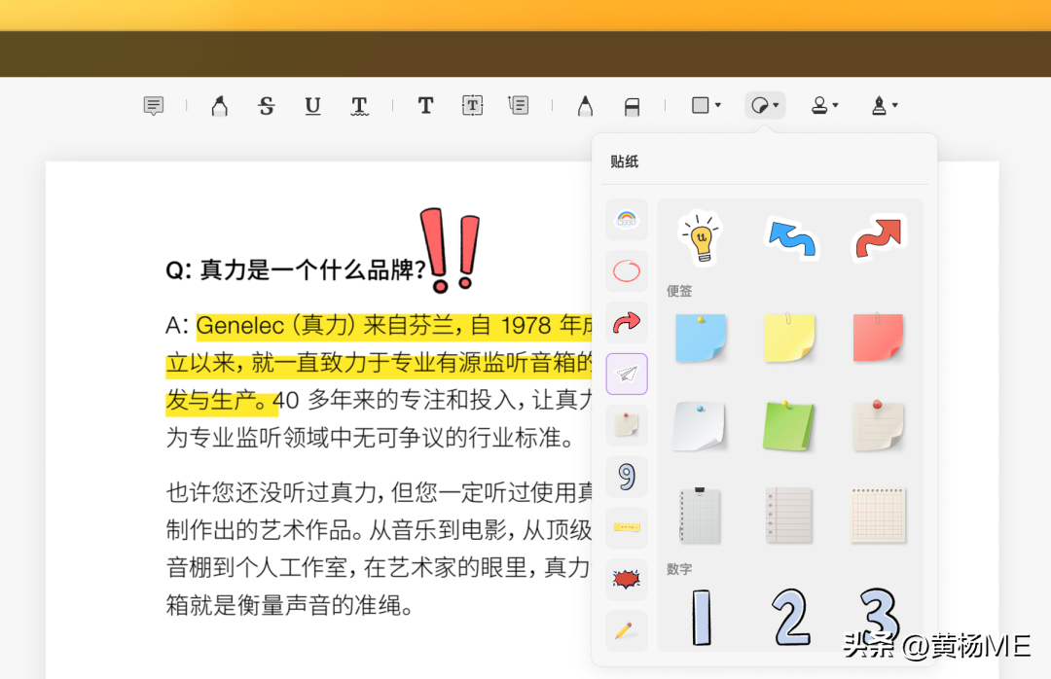The width and height of the screenshot is (1051, 679).
Task: Choose the paper plane sticker category
Action: tap(627, 374)
